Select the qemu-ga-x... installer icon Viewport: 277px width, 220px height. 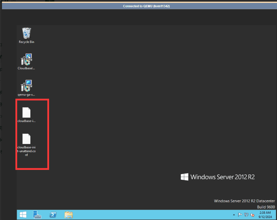(x=26, y=88)
